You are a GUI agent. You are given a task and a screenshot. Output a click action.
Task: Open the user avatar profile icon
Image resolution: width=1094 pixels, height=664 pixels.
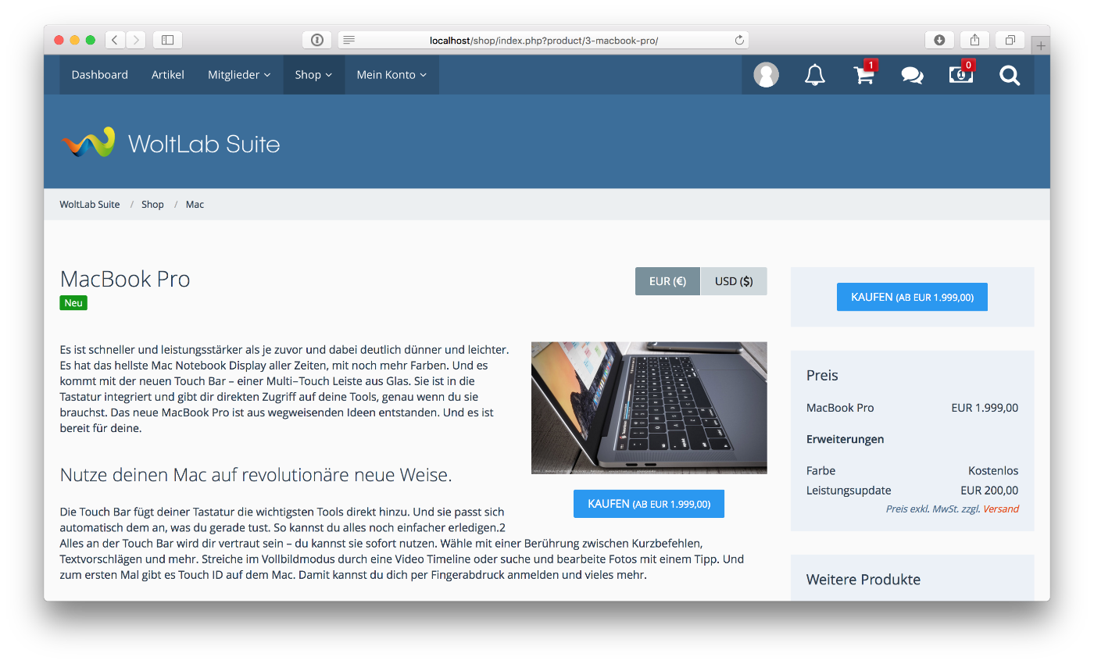pyautogui.click(x=766, y=75)
